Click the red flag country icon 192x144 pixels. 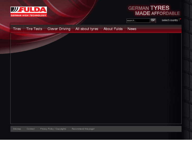click(180, 19)
